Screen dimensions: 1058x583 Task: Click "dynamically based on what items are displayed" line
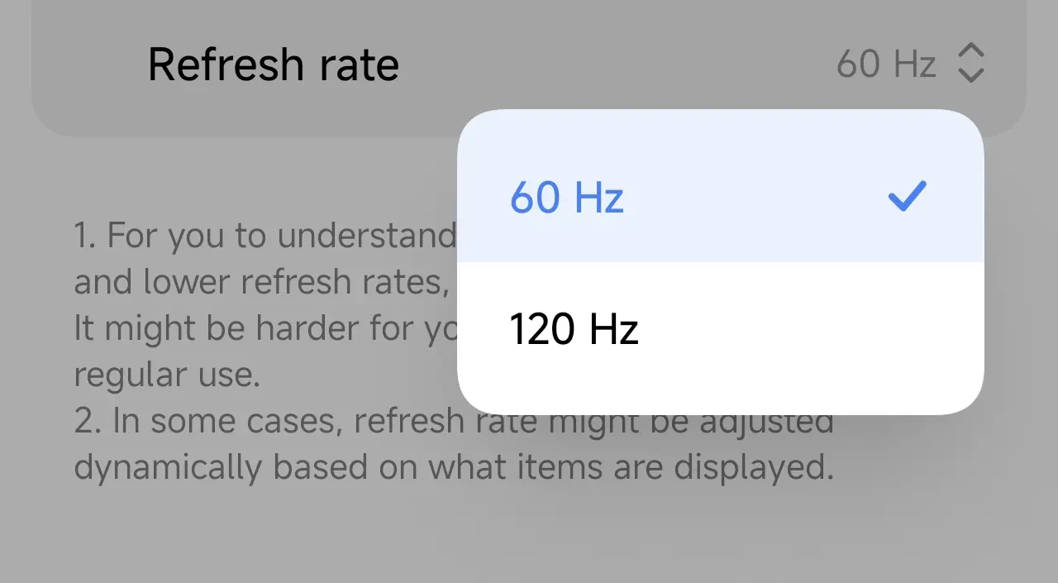(x=453, y=468)
